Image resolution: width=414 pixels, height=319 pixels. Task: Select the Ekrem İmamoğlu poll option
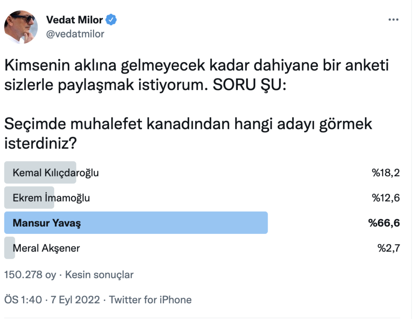(x=51, y=198)
